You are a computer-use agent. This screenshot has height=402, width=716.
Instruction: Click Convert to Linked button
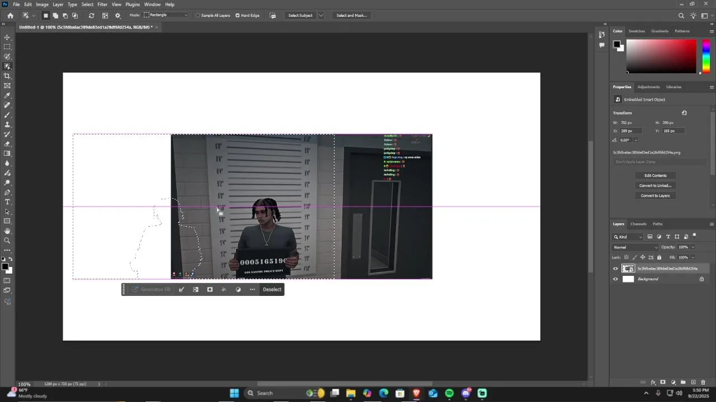tap(655, 185)
